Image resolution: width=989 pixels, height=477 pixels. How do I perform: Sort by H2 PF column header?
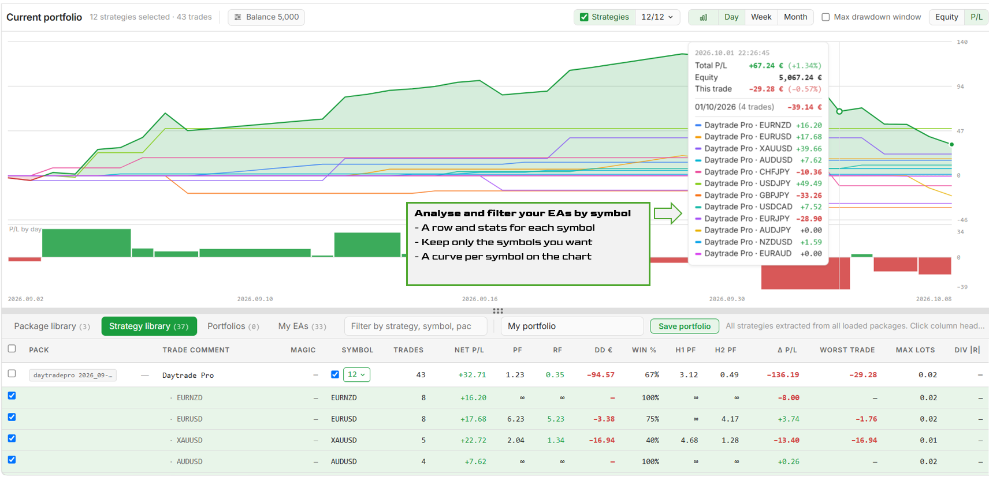(726, 350)
